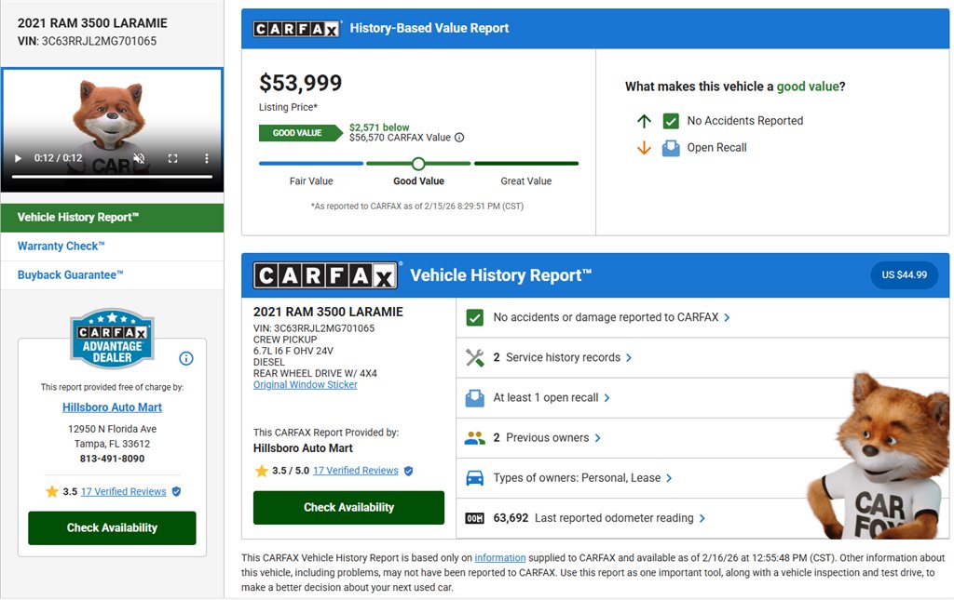Click the Good Value slider marker
The height and width of the screenshot is (600, 954).
click(418, 164)
